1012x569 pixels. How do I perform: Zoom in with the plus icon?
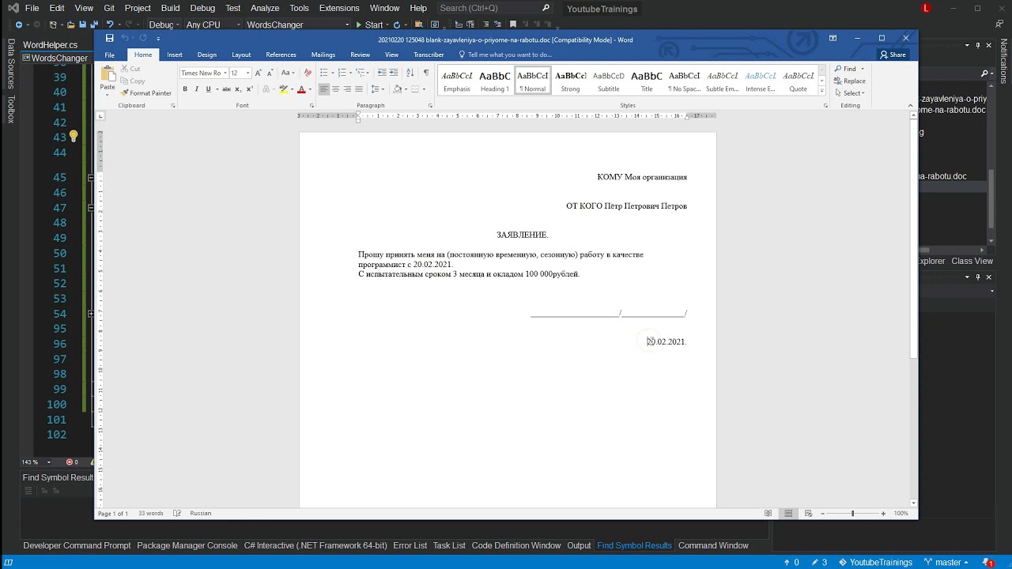click(x=883, y=514)
